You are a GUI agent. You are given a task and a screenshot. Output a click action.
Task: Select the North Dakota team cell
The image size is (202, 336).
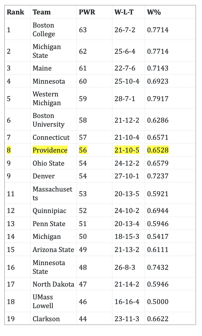click(53, 284)
